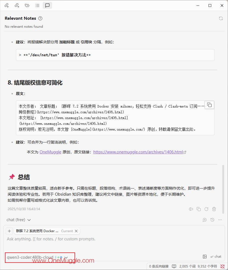Image resolution: width=228 pixels, height=270 pixels.
Task: Remove the current note context chip
Action: coord(76,231)
